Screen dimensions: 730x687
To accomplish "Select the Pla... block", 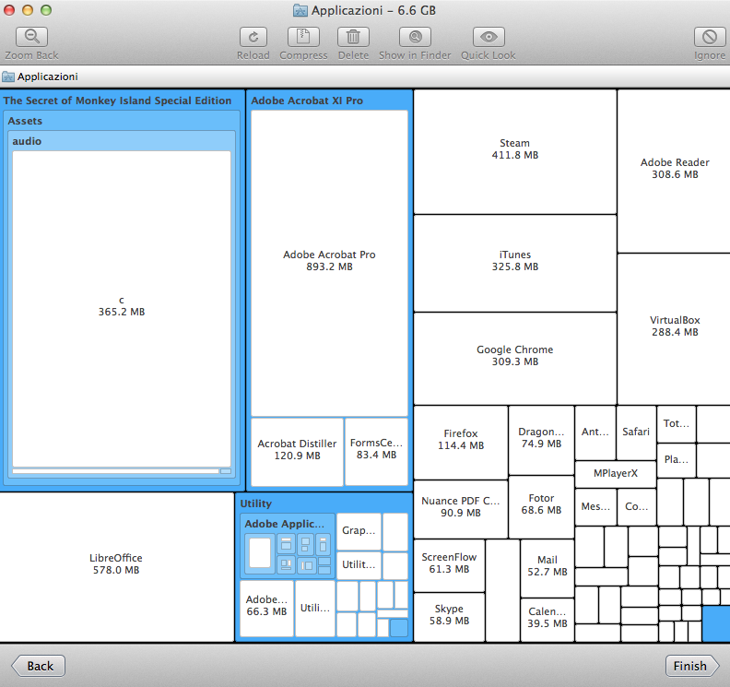I will [x=676, y=460].
